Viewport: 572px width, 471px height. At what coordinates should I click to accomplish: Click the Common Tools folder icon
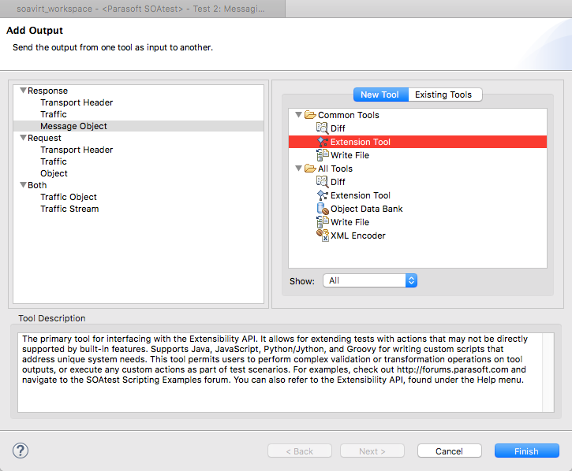pyautogui.click(x=310, y=115)
